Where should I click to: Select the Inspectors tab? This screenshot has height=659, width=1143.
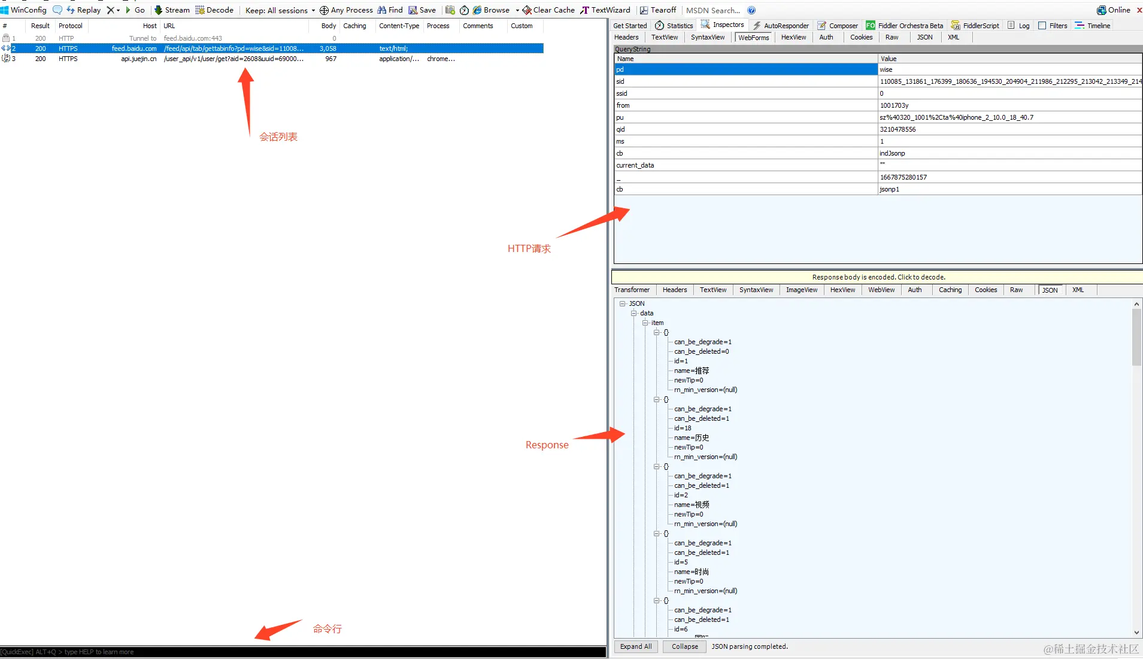pyautogui.click(x=723, y=25)
